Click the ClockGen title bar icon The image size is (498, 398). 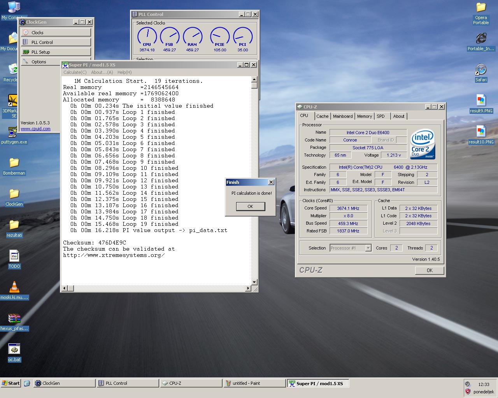23,22
